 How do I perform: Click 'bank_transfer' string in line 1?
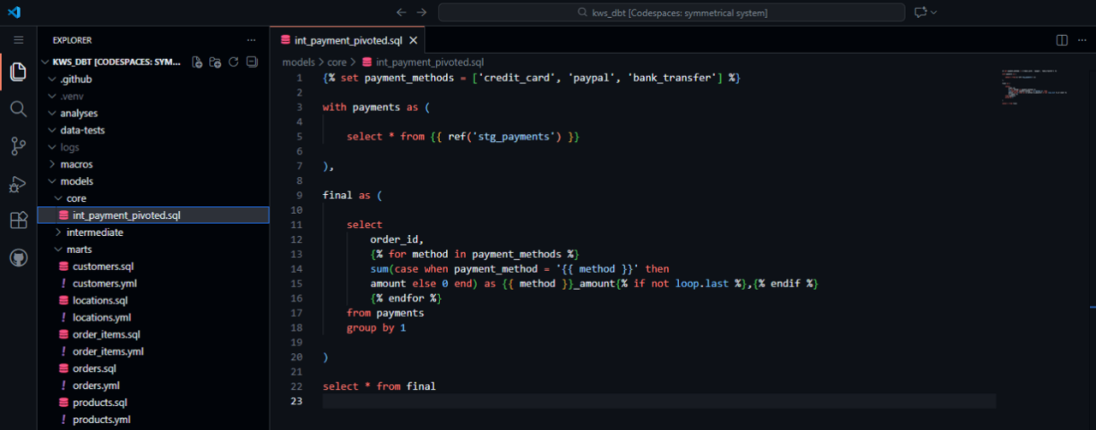click(671, 78)
